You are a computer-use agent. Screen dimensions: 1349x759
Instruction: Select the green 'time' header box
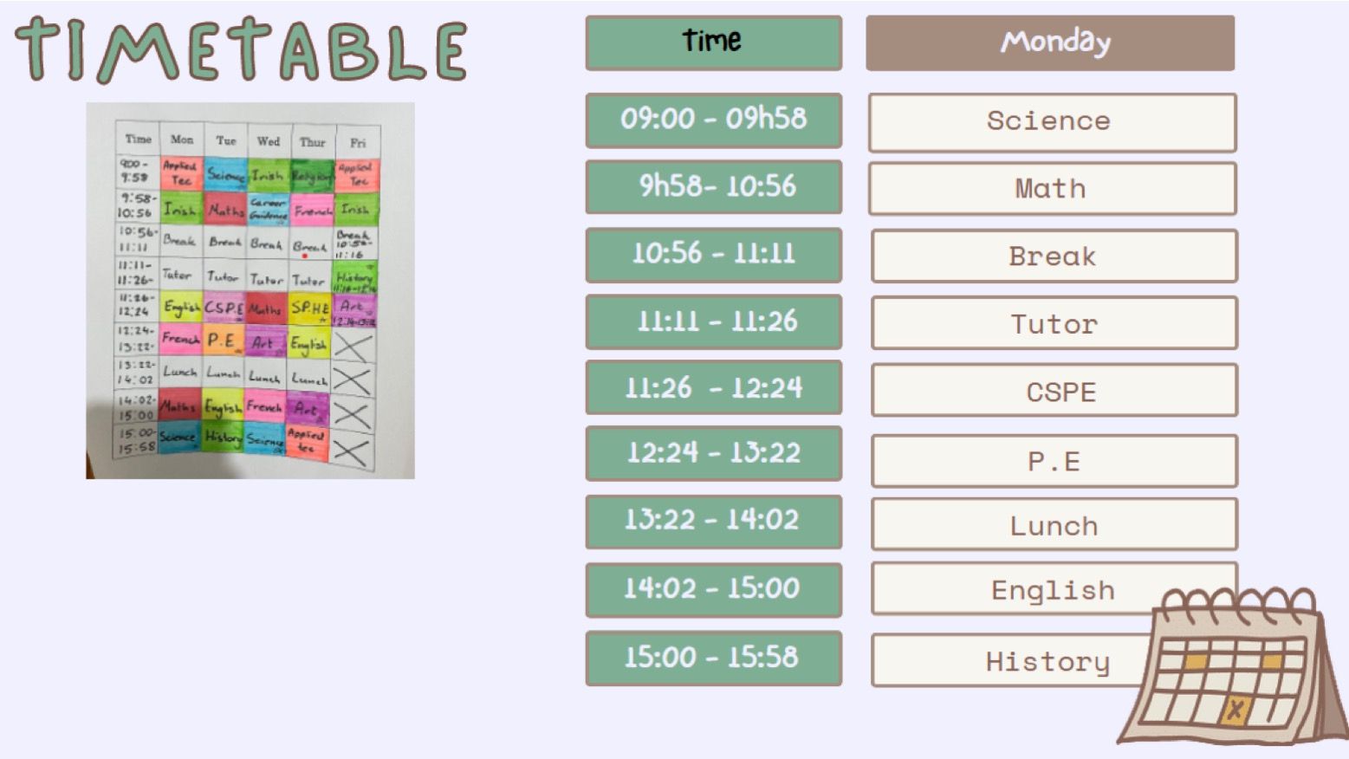pos(713,42)
